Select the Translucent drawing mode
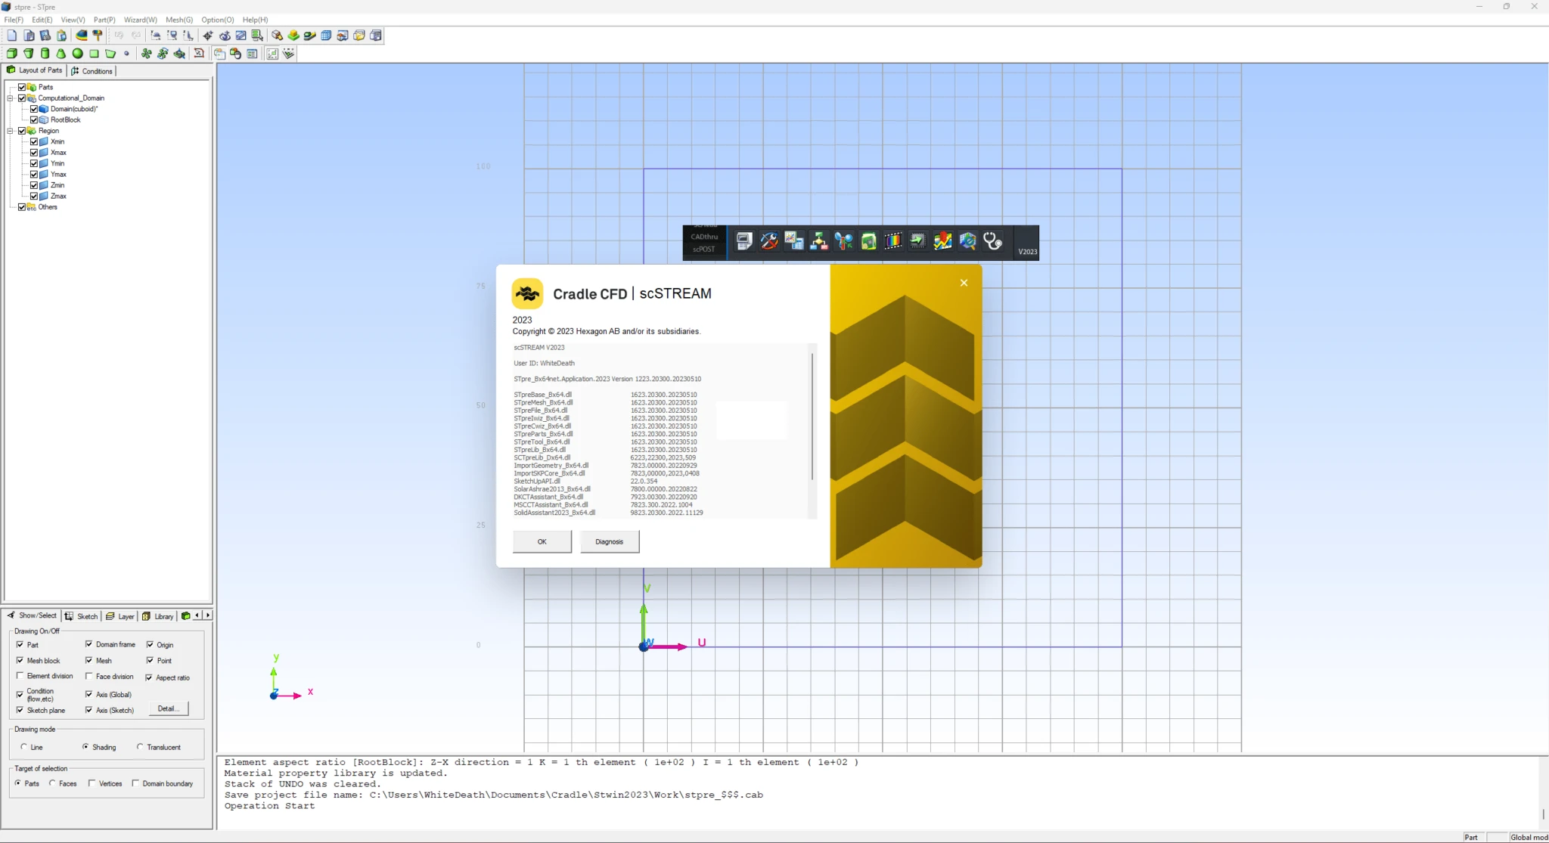This screenshot has width=1549, height=843. coord(141,747)
